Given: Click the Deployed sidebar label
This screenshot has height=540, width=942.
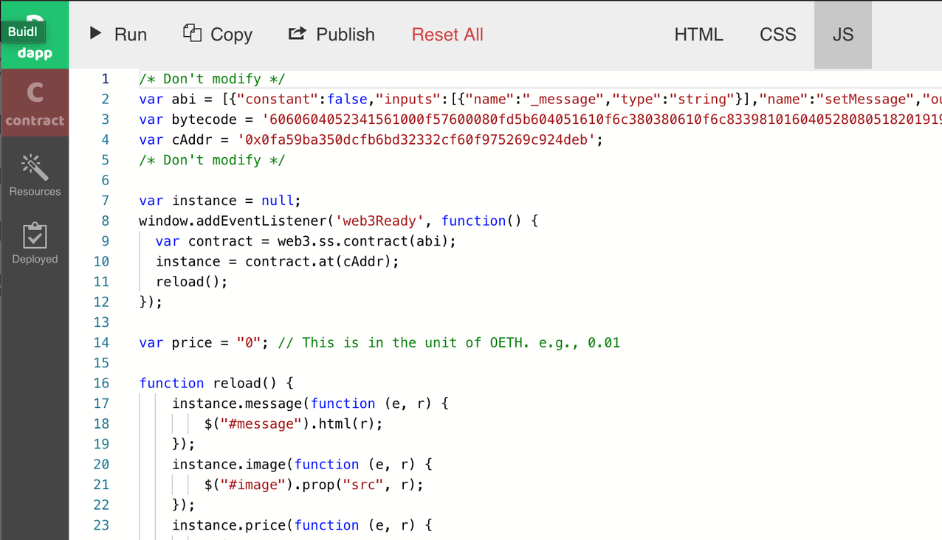Looking at the screenshot, I should pyautogui.click(x=35, y=259).
